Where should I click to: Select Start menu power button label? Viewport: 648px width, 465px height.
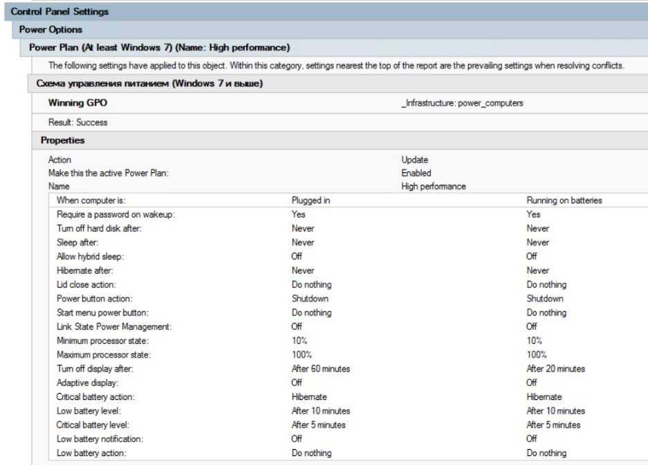[102, 313]
